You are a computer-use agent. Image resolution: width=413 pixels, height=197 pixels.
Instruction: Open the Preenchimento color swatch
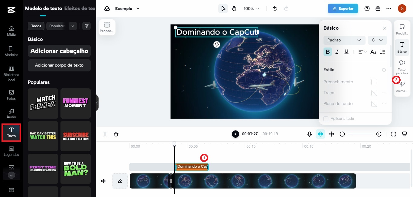(x=374, y=82)
